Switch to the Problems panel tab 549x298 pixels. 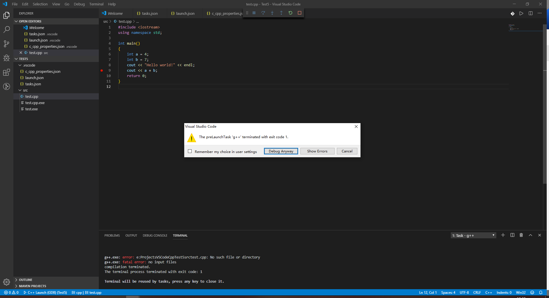click(x=112, y=235)
